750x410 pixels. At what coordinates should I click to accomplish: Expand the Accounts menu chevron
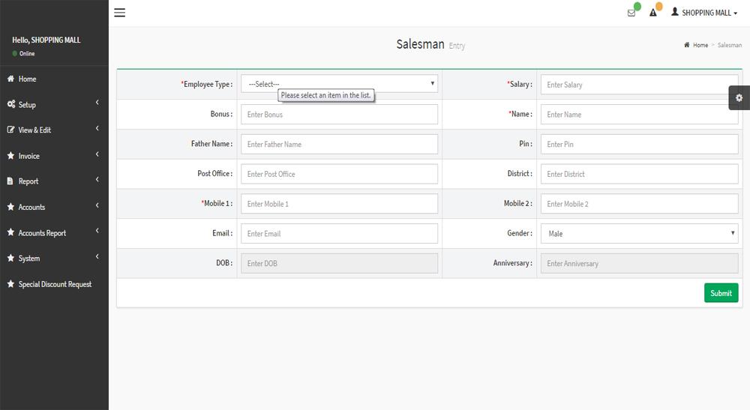coord(97,205)
